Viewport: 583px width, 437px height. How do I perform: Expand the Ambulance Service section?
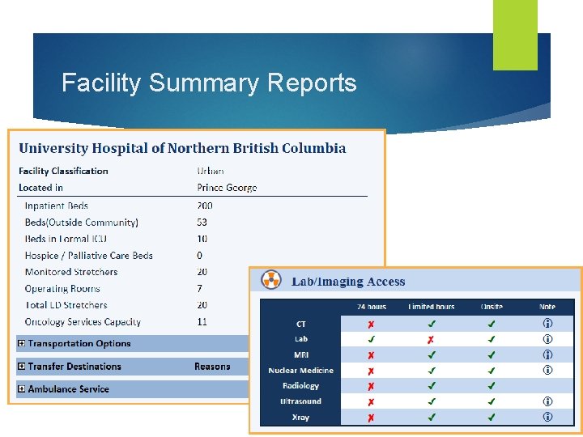pos(22,389)
